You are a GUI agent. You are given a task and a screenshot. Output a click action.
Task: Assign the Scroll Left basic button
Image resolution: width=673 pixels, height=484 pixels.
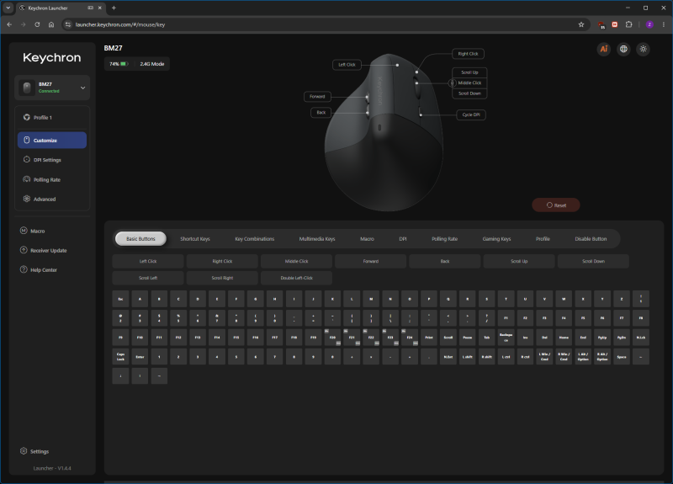[148, 278]
